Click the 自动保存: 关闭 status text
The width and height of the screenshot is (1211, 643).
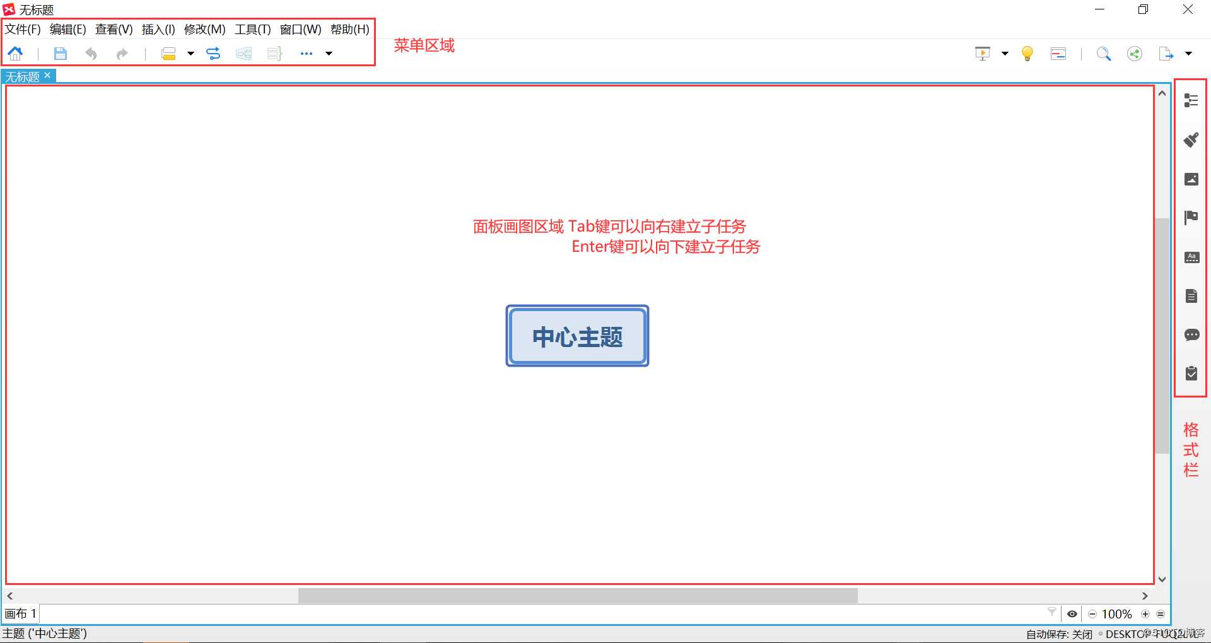point(1059,634)
